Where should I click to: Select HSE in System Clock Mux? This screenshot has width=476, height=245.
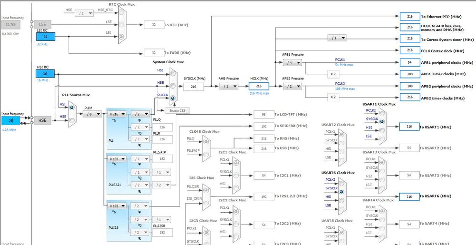point(173,86)
